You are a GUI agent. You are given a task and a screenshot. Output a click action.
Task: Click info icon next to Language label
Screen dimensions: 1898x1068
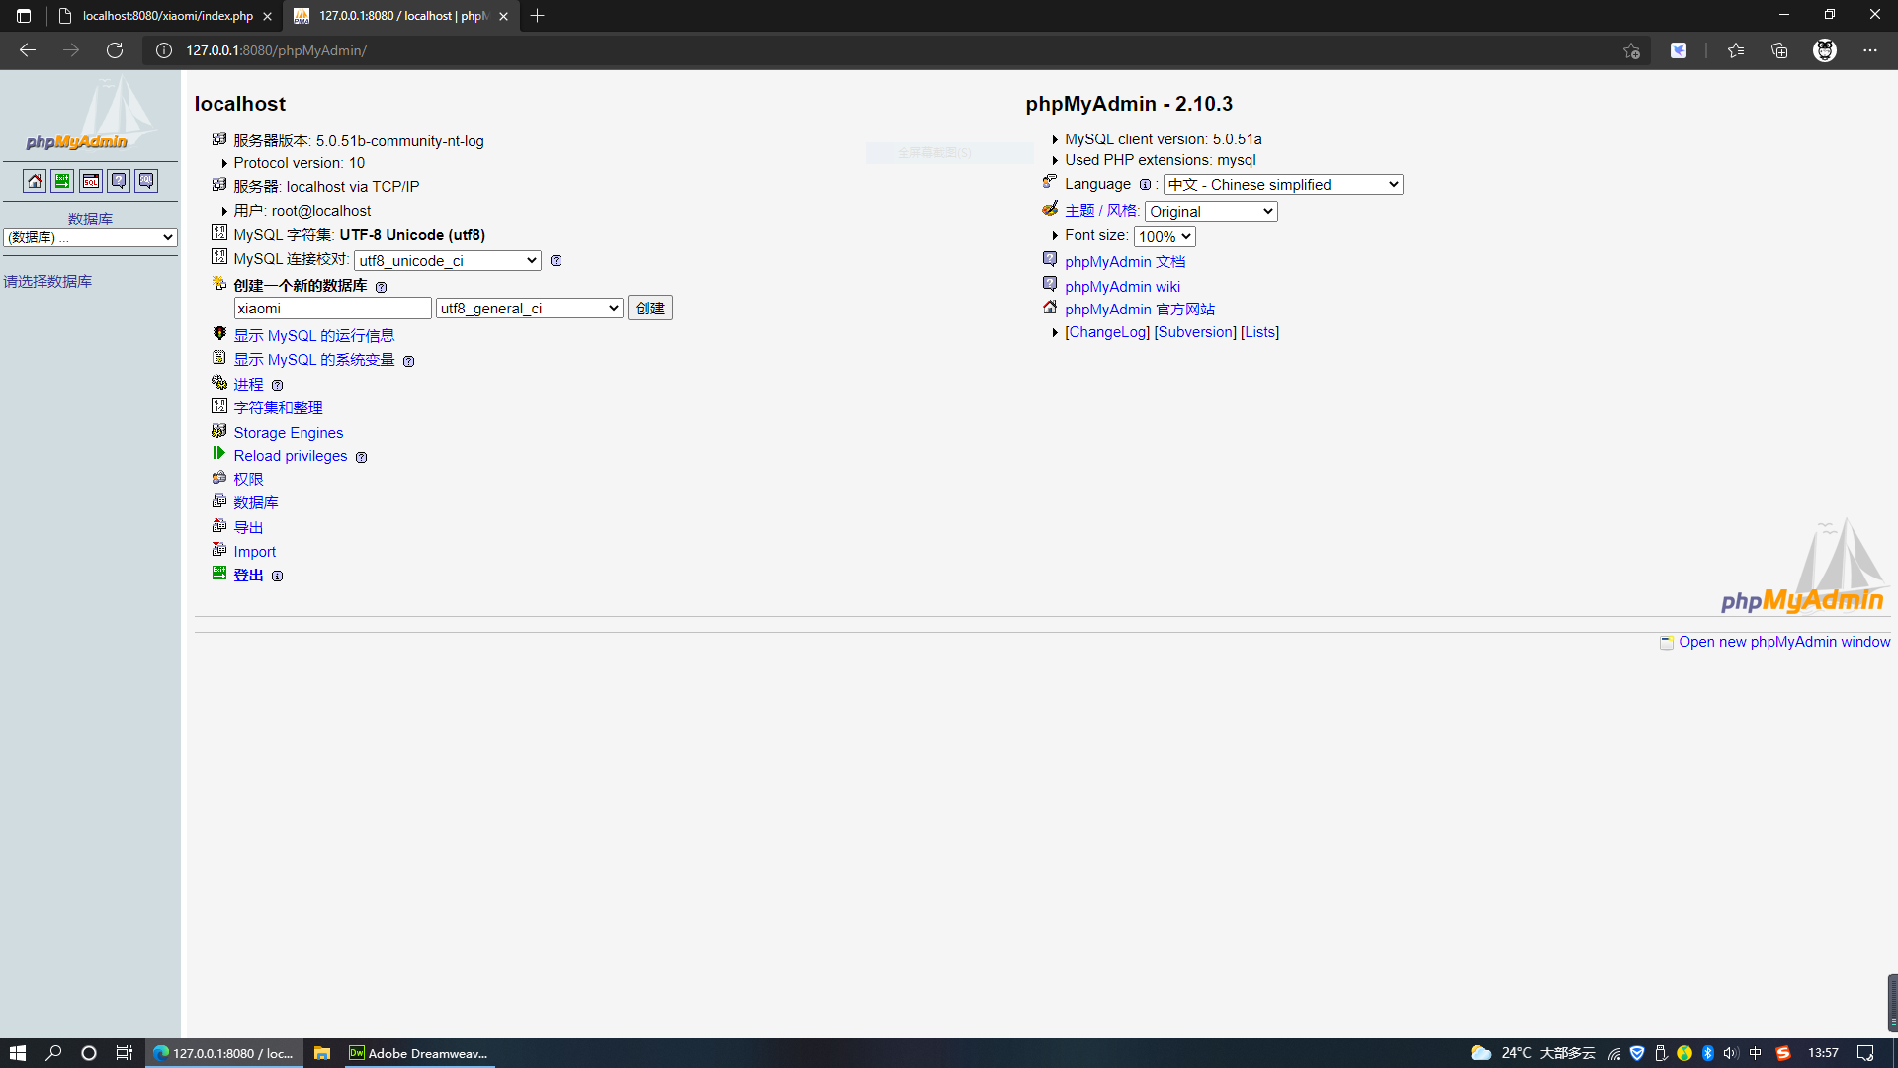click(1145, 185)
